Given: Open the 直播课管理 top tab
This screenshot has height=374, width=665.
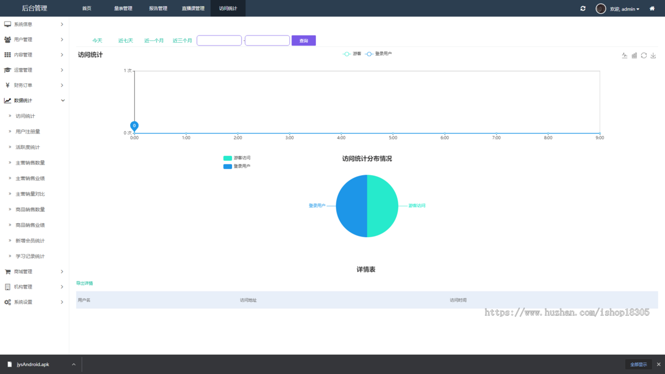Looking at the screenshot, I should (x=193, y=8).
